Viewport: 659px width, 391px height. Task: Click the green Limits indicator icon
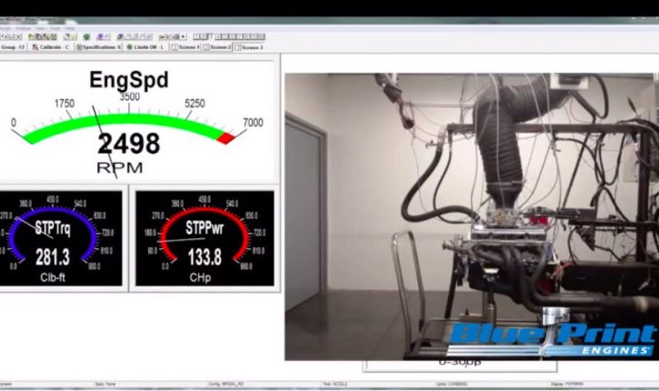[x=129, y=46]
